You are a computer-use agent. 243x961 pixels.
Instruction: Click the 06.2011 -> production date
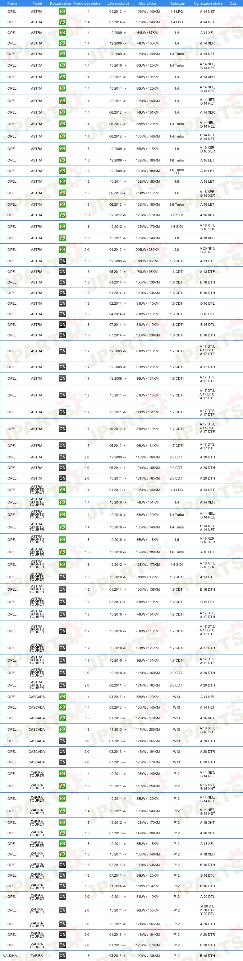pyautogui.click(x=118, y=467)
